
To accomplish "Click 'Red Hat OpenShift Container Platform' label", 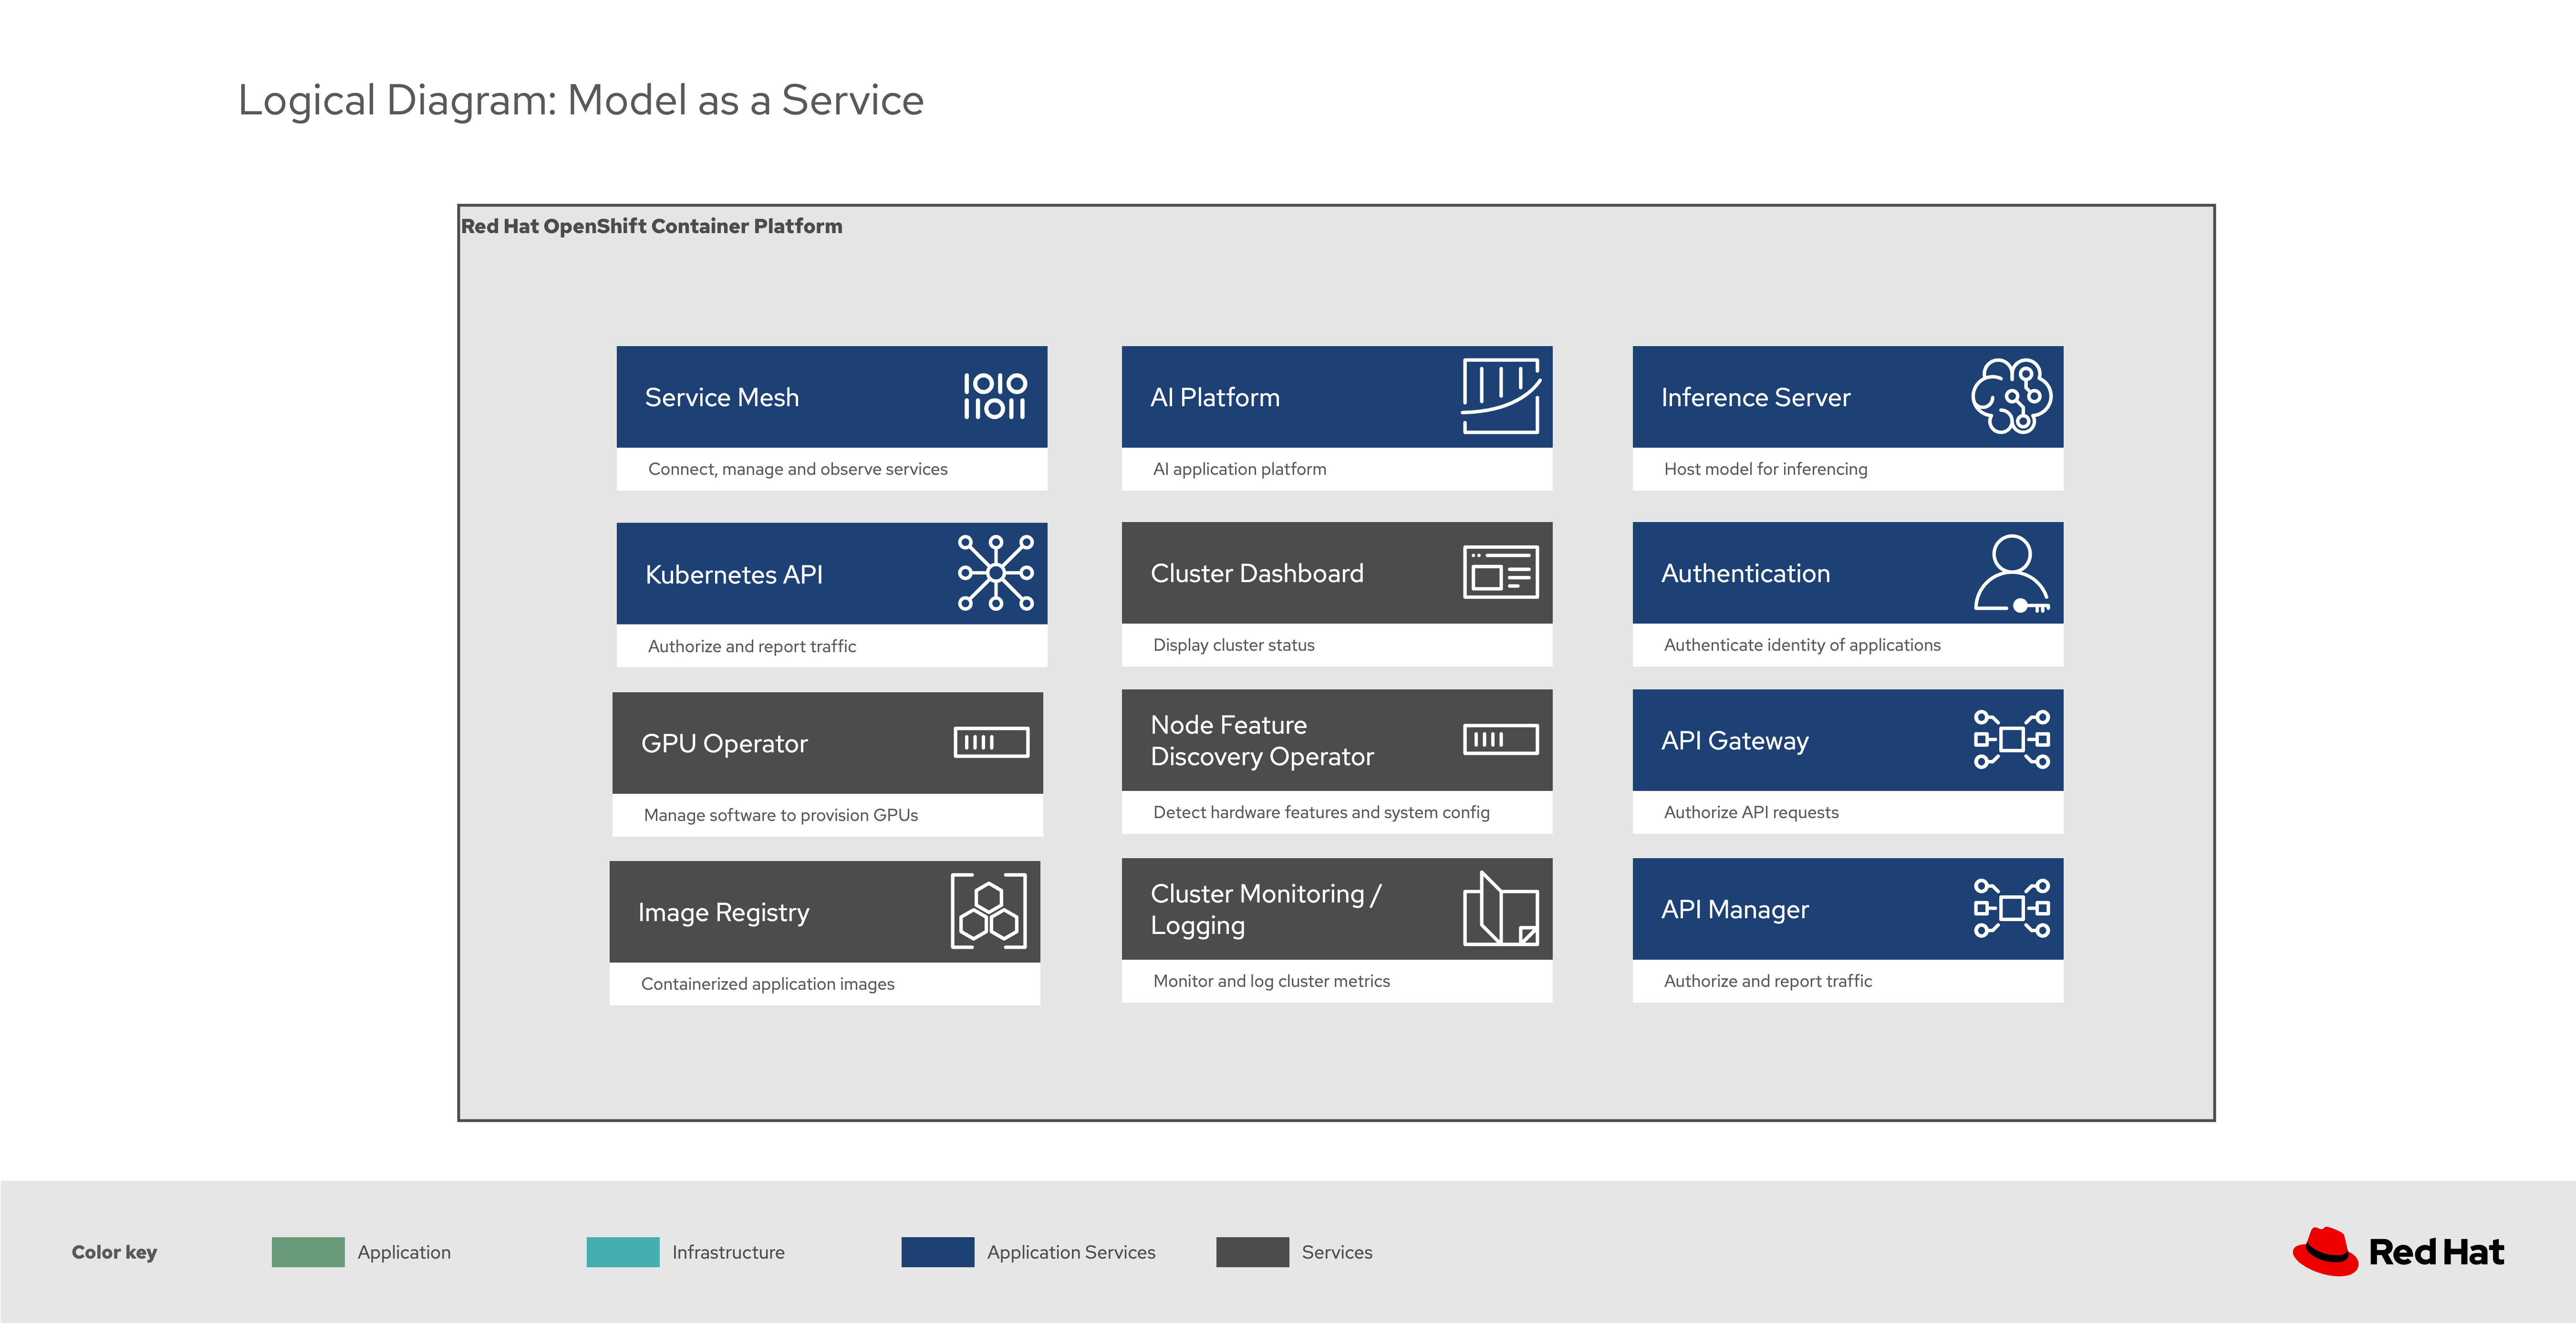I will [652, 226].
